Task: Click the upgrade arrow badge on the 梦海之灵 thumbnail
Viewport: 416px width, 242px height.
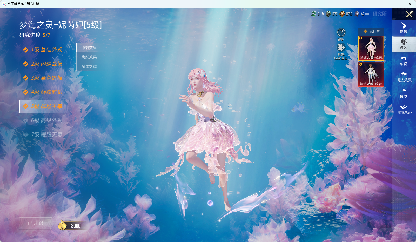Action: tap(361, 38)
